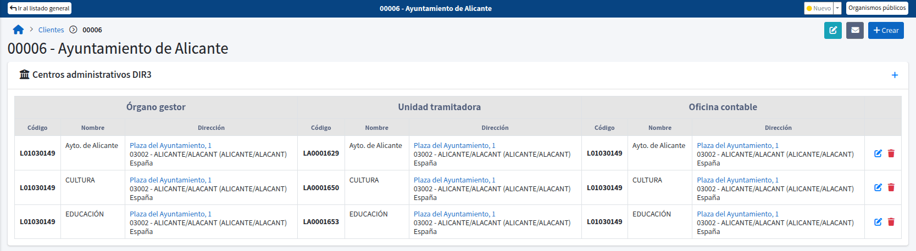Screen dimensions: 916x251
Task: Click the teal edit client icon button
Action: 833,30
